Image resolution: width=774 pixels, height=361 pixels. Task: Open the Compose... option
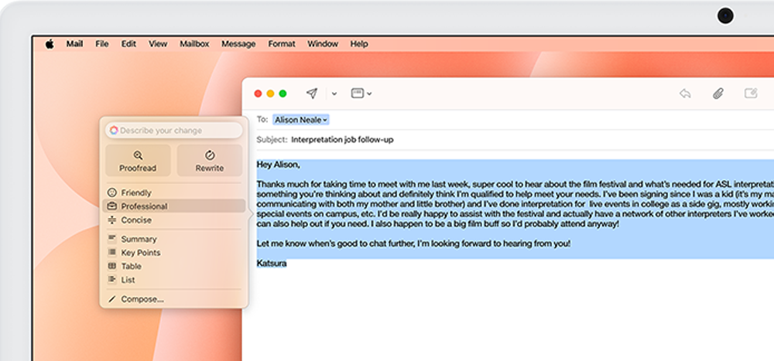142,299
